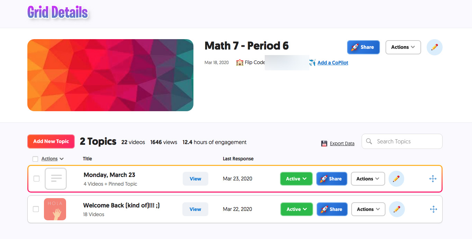Click the floppy disk Export Data icon

(x=324, y=143)
